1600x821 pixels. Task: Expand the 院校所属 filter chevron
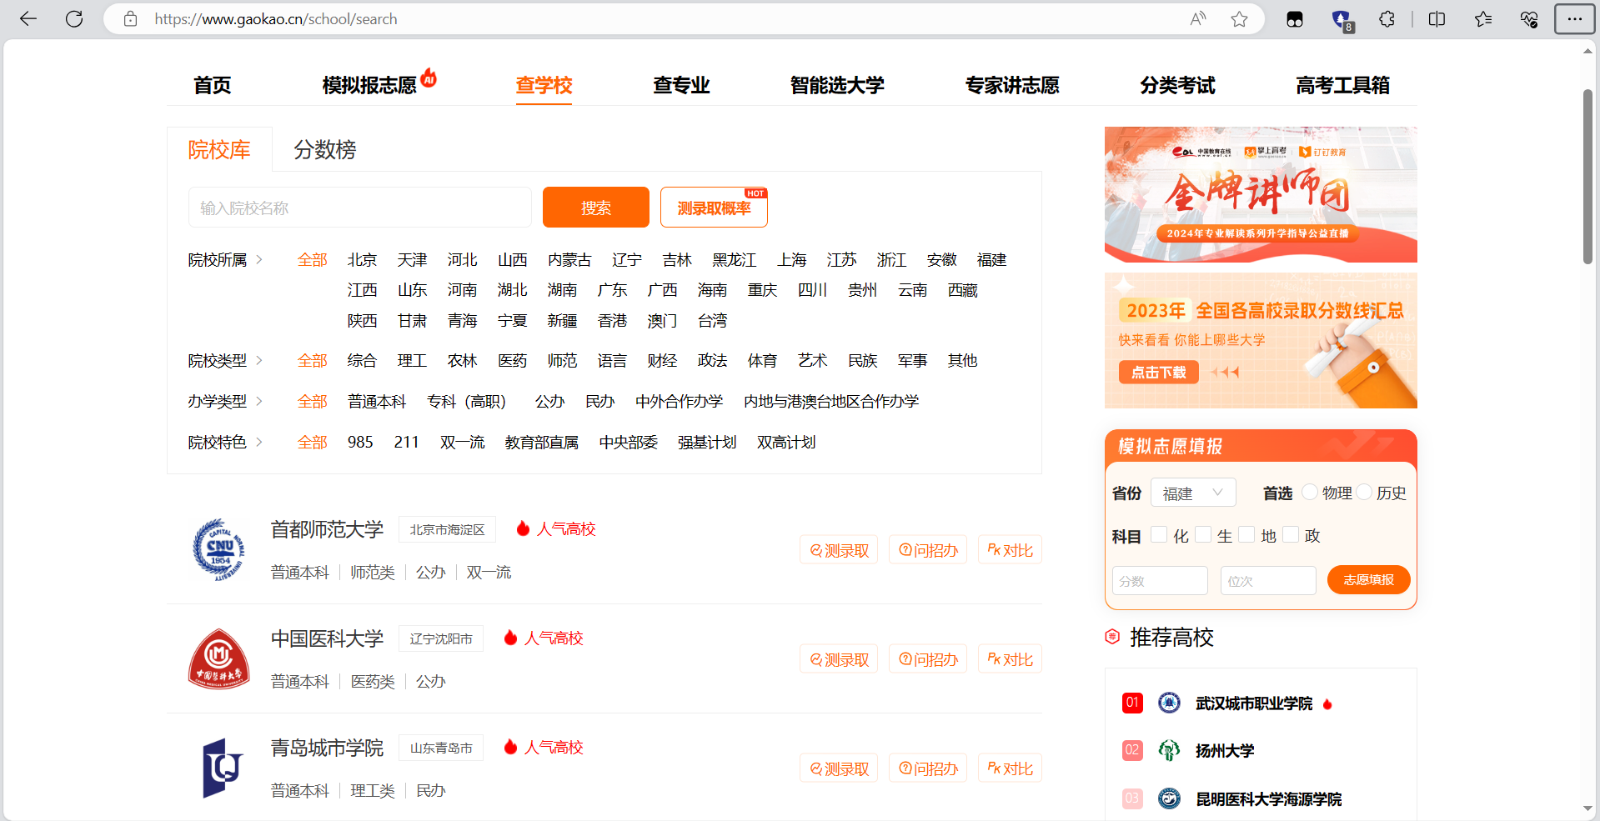tap(259, 259)
